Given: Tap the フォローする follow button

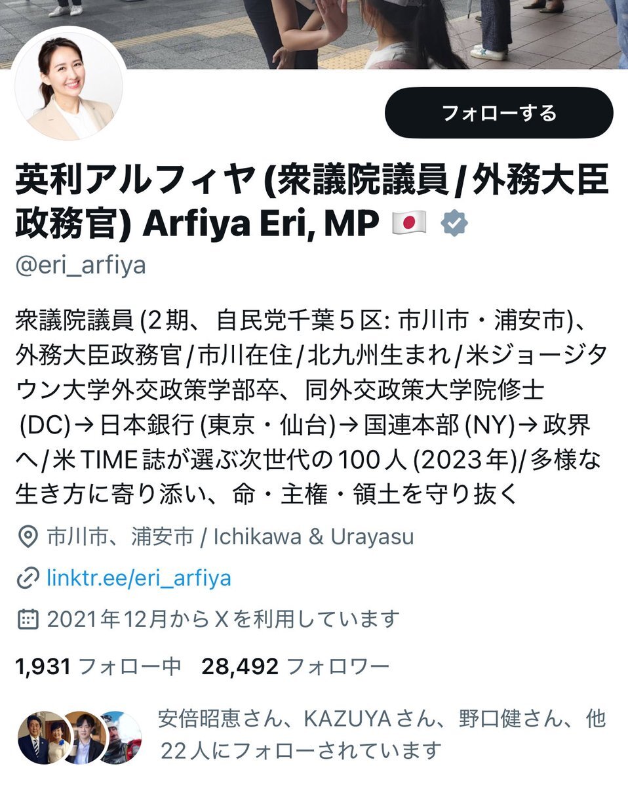Looking at the screenshot, I should pyautogui.click(x=499, y=113).
